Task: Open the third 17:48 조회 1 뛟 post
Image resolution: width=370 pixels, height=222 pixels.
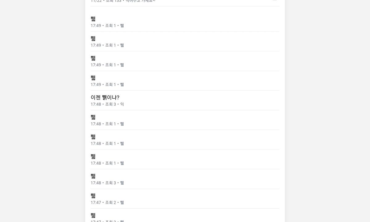Action: pos(93,157)
